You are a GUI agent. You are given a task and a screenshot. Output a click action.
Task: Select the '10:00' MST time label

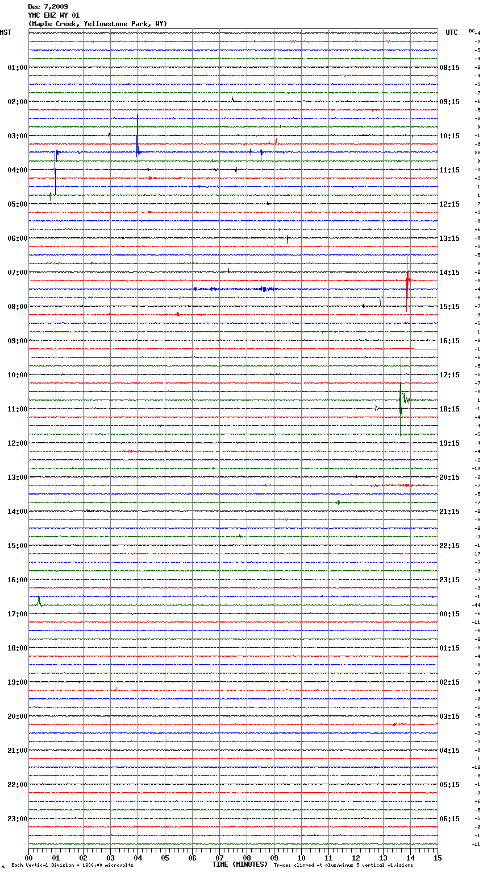[x=18, y=375]
